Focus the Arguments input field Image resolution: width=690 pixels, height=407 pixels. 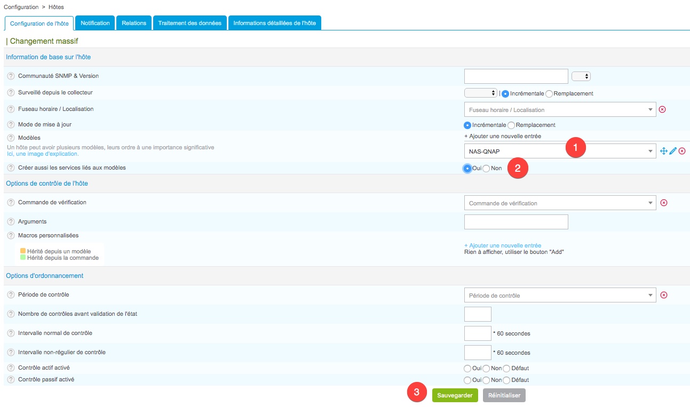(516, 222)
